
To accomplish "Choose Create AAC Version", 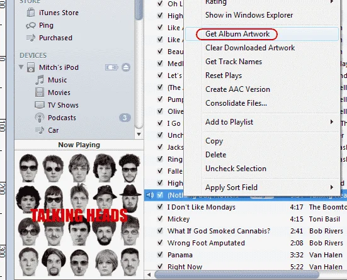I will pyautogui.click(x=261, y=89).
